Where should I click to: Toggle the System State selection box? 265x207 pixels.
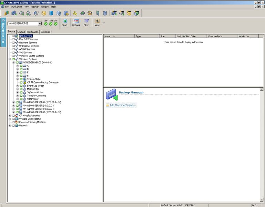(x=21, y=79)
